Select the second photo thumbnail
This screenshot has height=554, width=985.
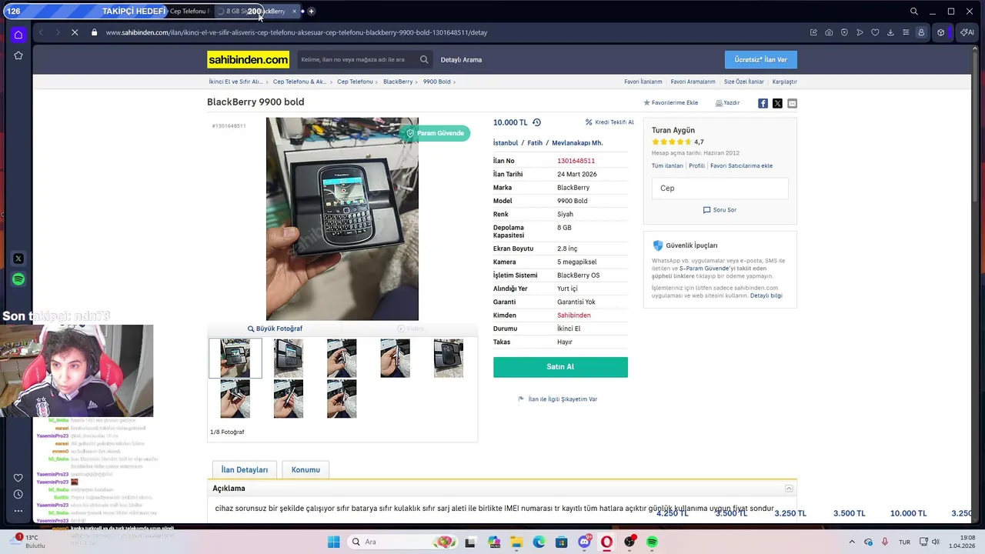tap(289, 359)
